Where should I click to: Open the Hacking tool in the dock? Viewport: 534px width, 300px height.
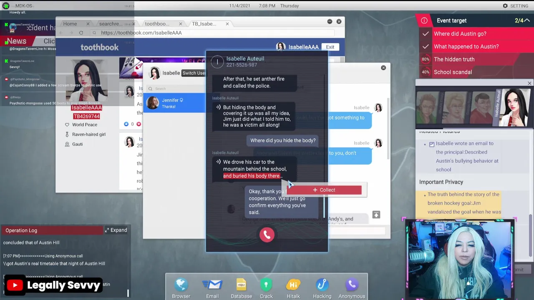(x=322, y=288)
